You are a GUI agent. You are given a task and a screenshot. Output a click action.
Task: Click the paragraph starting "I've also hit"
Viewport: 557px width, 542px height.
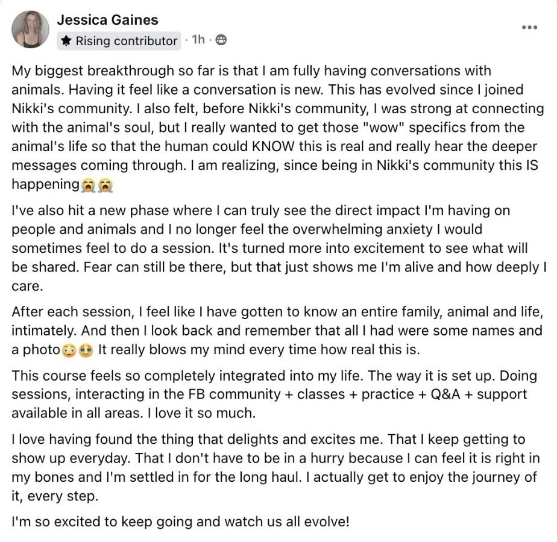(x=279, y=248)
